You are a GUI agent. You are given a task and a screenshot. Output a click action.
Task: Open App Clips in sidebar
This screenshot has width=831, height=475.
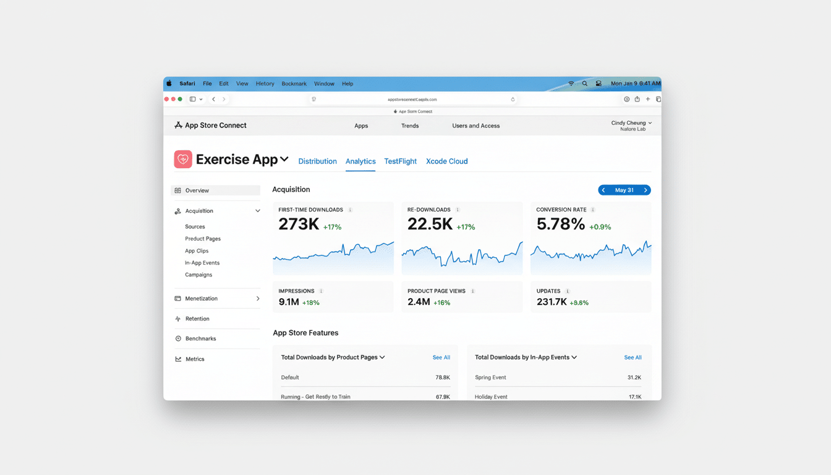[x=197, y=251]
